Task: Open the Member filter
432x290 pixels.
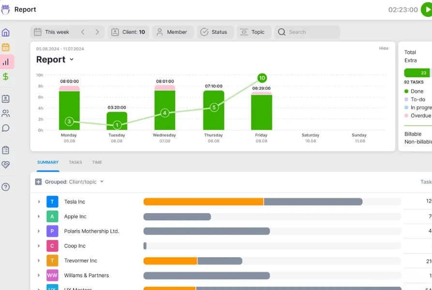Action: (173, 32)
